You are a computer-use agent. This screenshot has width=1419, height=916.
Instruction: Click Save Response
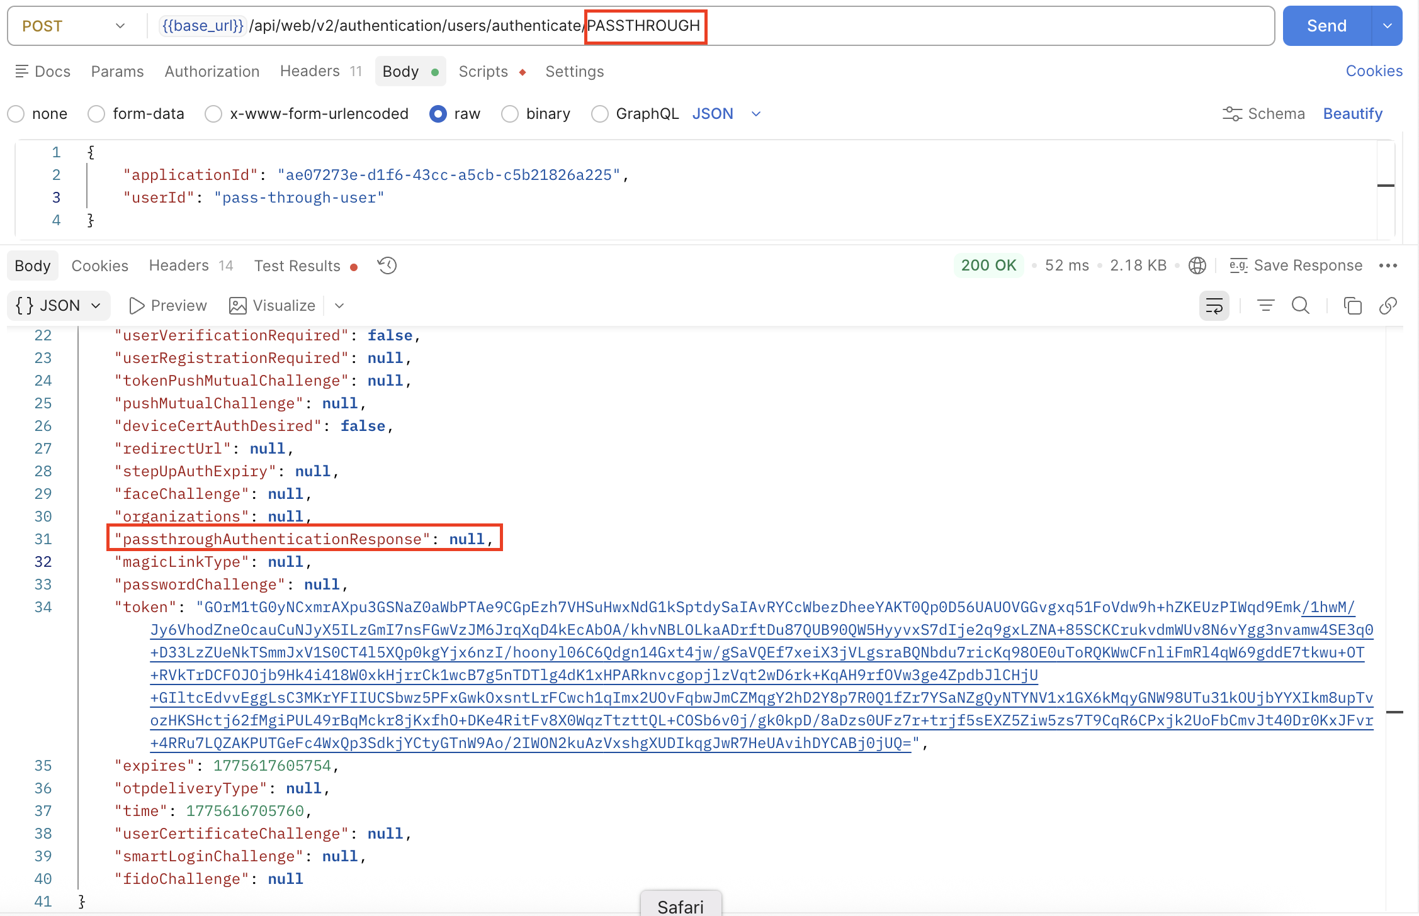coord(1296,265)
